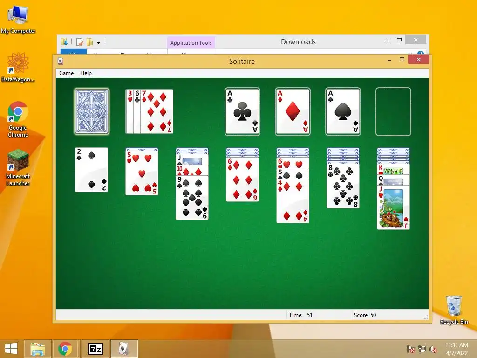Click network status icon in system tray
Viewport: 477px width, 358px height.
point(422,349)
